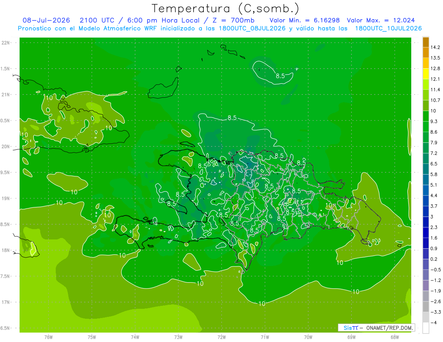Image resolution: width=443 pixels, height=342 pixels.
Task: Click the '5.1' color bar value
Action: click(434, 185)
